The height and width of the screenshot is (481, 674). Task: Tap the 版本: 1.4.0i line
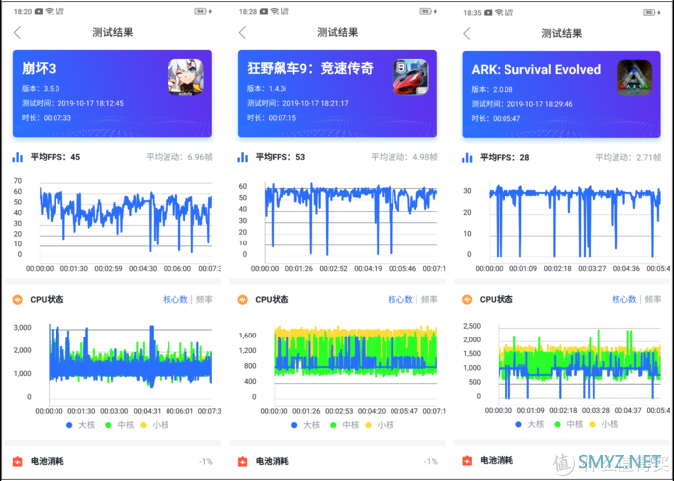pyautogui.click(x=267, y=89)
